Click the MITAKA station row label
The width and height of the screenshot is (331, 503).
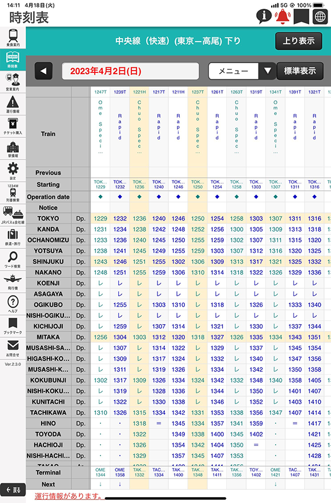coord(48,337)
